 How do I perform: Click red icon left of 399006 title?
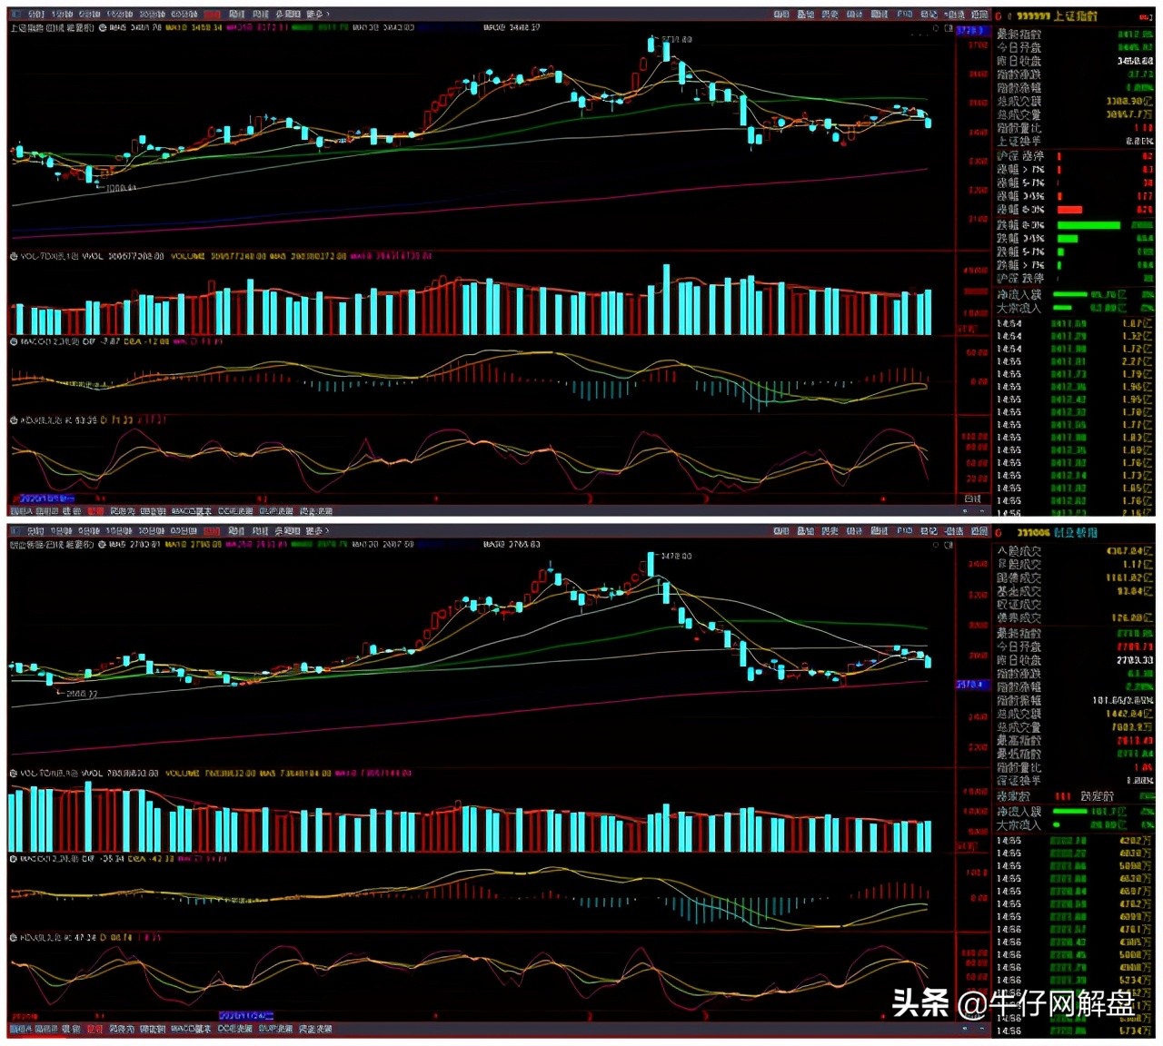pos(999,533)
